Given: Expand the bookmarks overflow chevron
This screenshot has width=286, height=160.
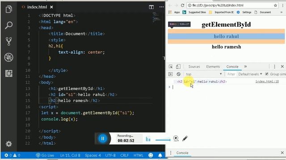Looking at the screenshot, I should [282, 12].
